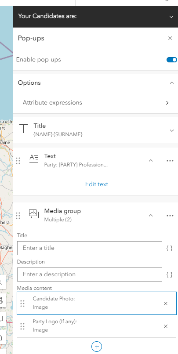Viewport: 178px width, 354px height.
Task: Focus the Enter a title field
Action: (90, 248)
